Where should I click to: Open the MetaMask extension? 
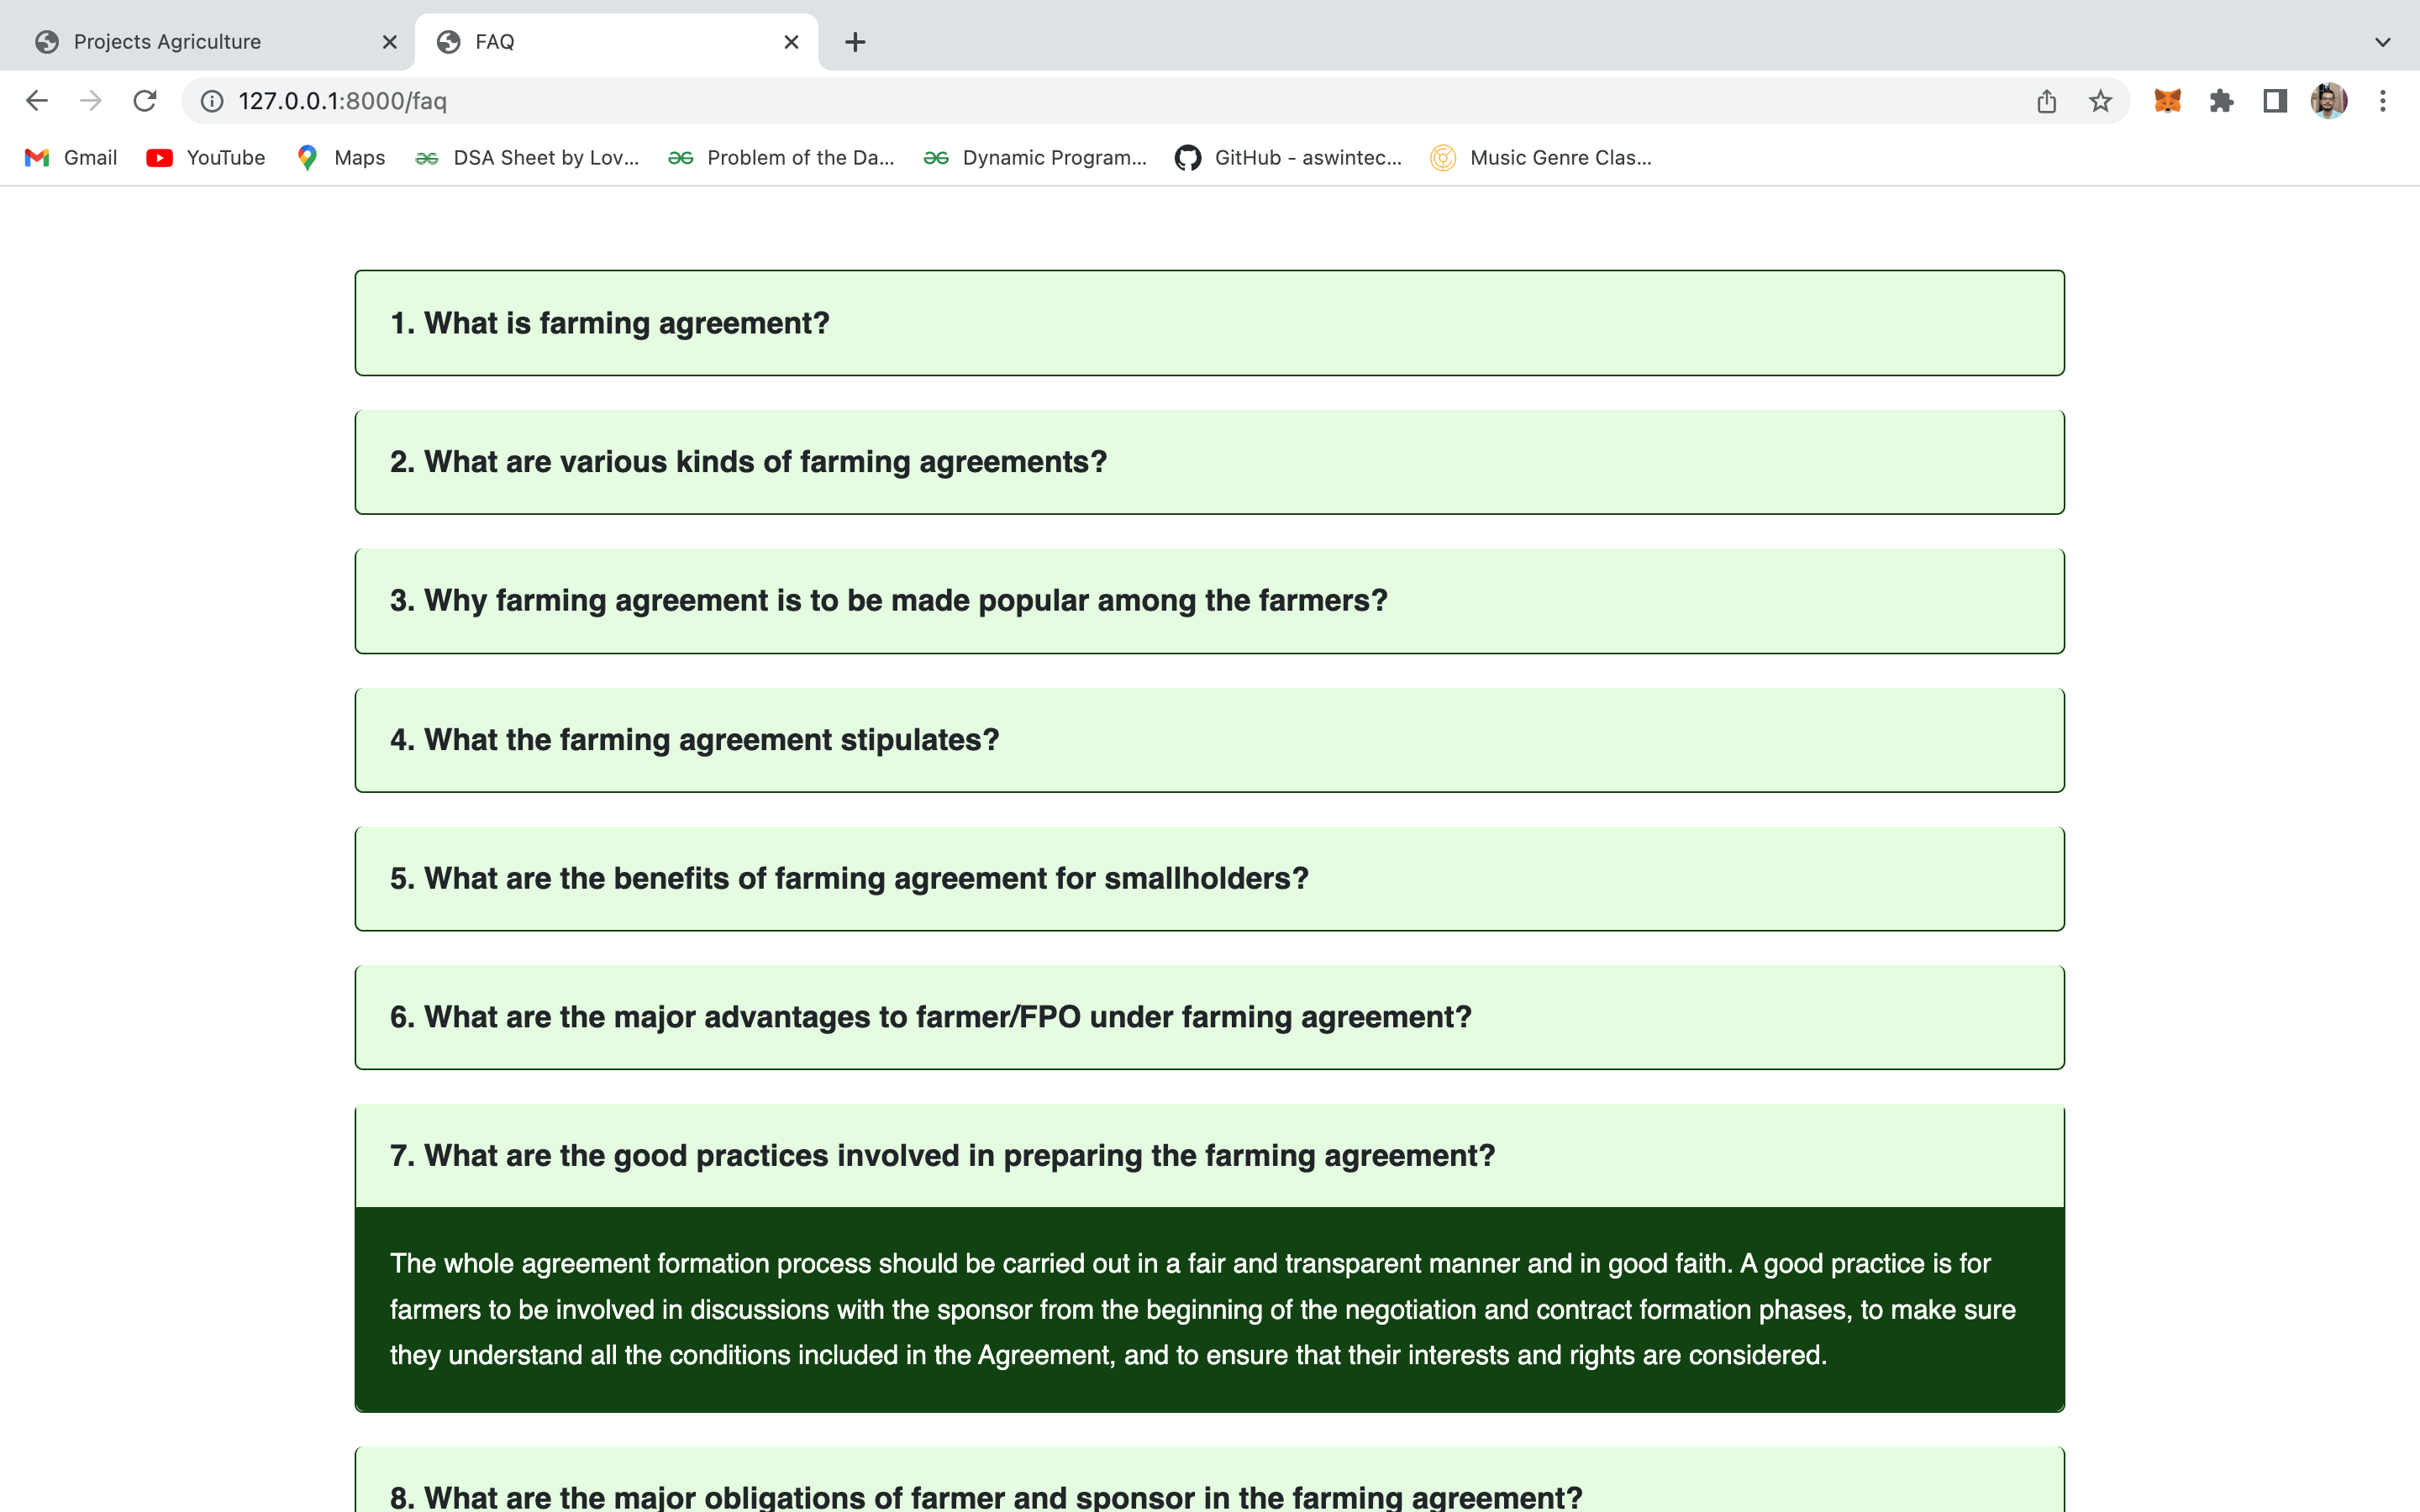pyautogui.click(x=2166, y=100)
